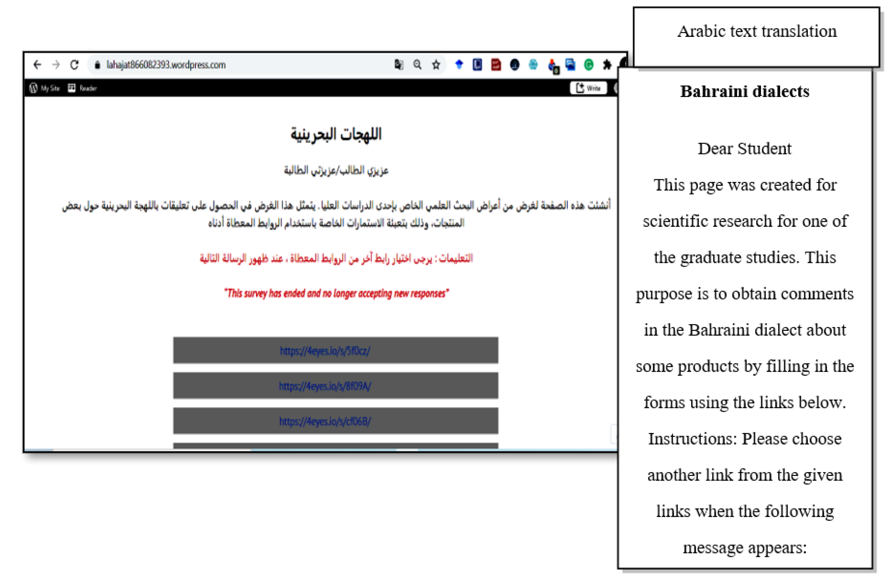
Task: Click the wordpress.com address bar URL
Action: pyautogui.click(x=166, y=65)
